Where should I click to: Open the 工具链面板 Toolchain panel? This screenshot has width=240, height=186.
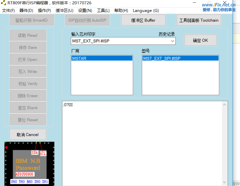[x=199, y=20]
